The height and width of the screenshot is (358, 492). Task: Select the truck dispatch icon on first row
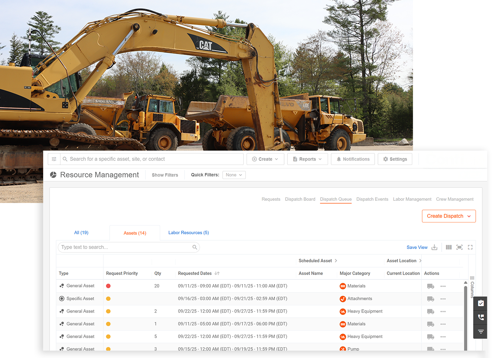pyautogui.click(x=430, y=286)
